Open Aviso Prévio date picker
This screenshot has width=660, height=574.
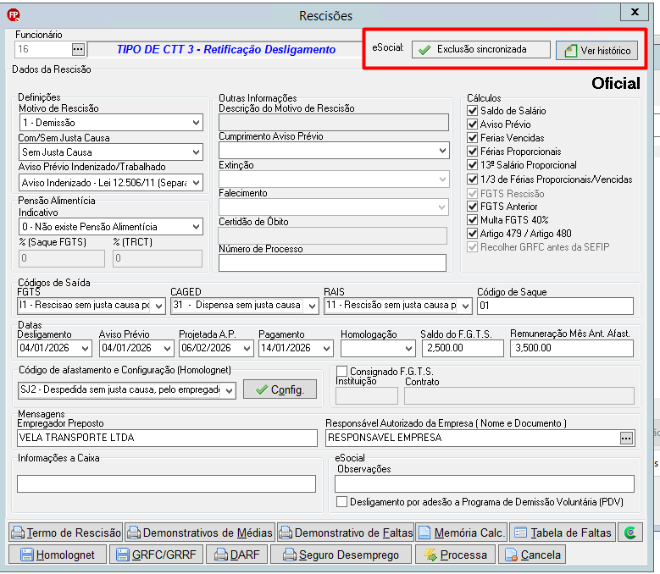[167, 349]
